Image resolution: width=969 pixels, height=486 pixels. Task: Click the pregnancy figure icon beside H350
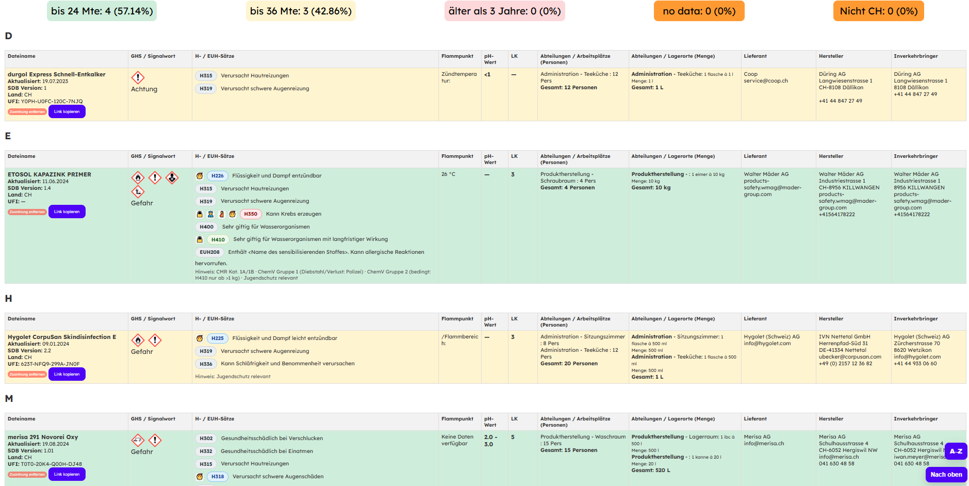click(222, 214)
